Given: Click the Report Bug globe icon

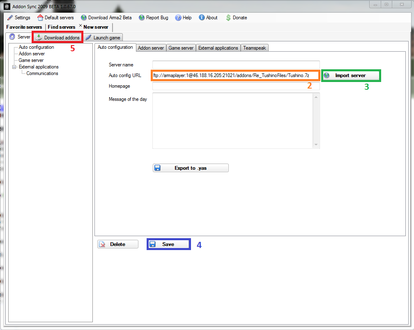Looking at the screenshot, I should click(142, 18).
